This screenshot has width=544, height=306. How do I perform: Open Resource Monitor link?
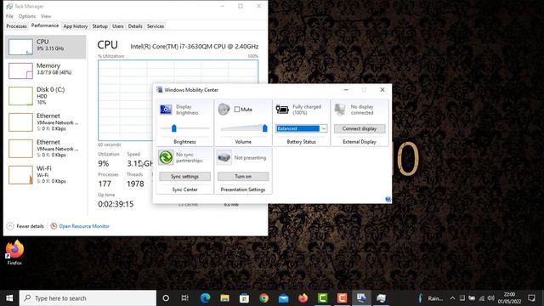[84, 226]
